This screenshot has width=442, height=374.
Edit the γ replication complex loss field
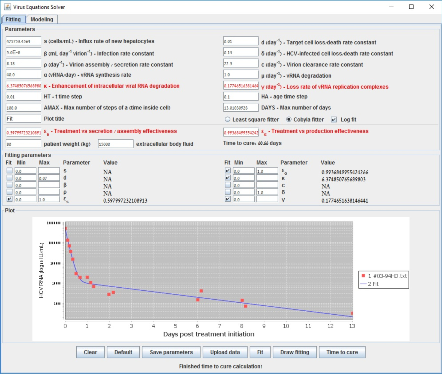(241, 86)
